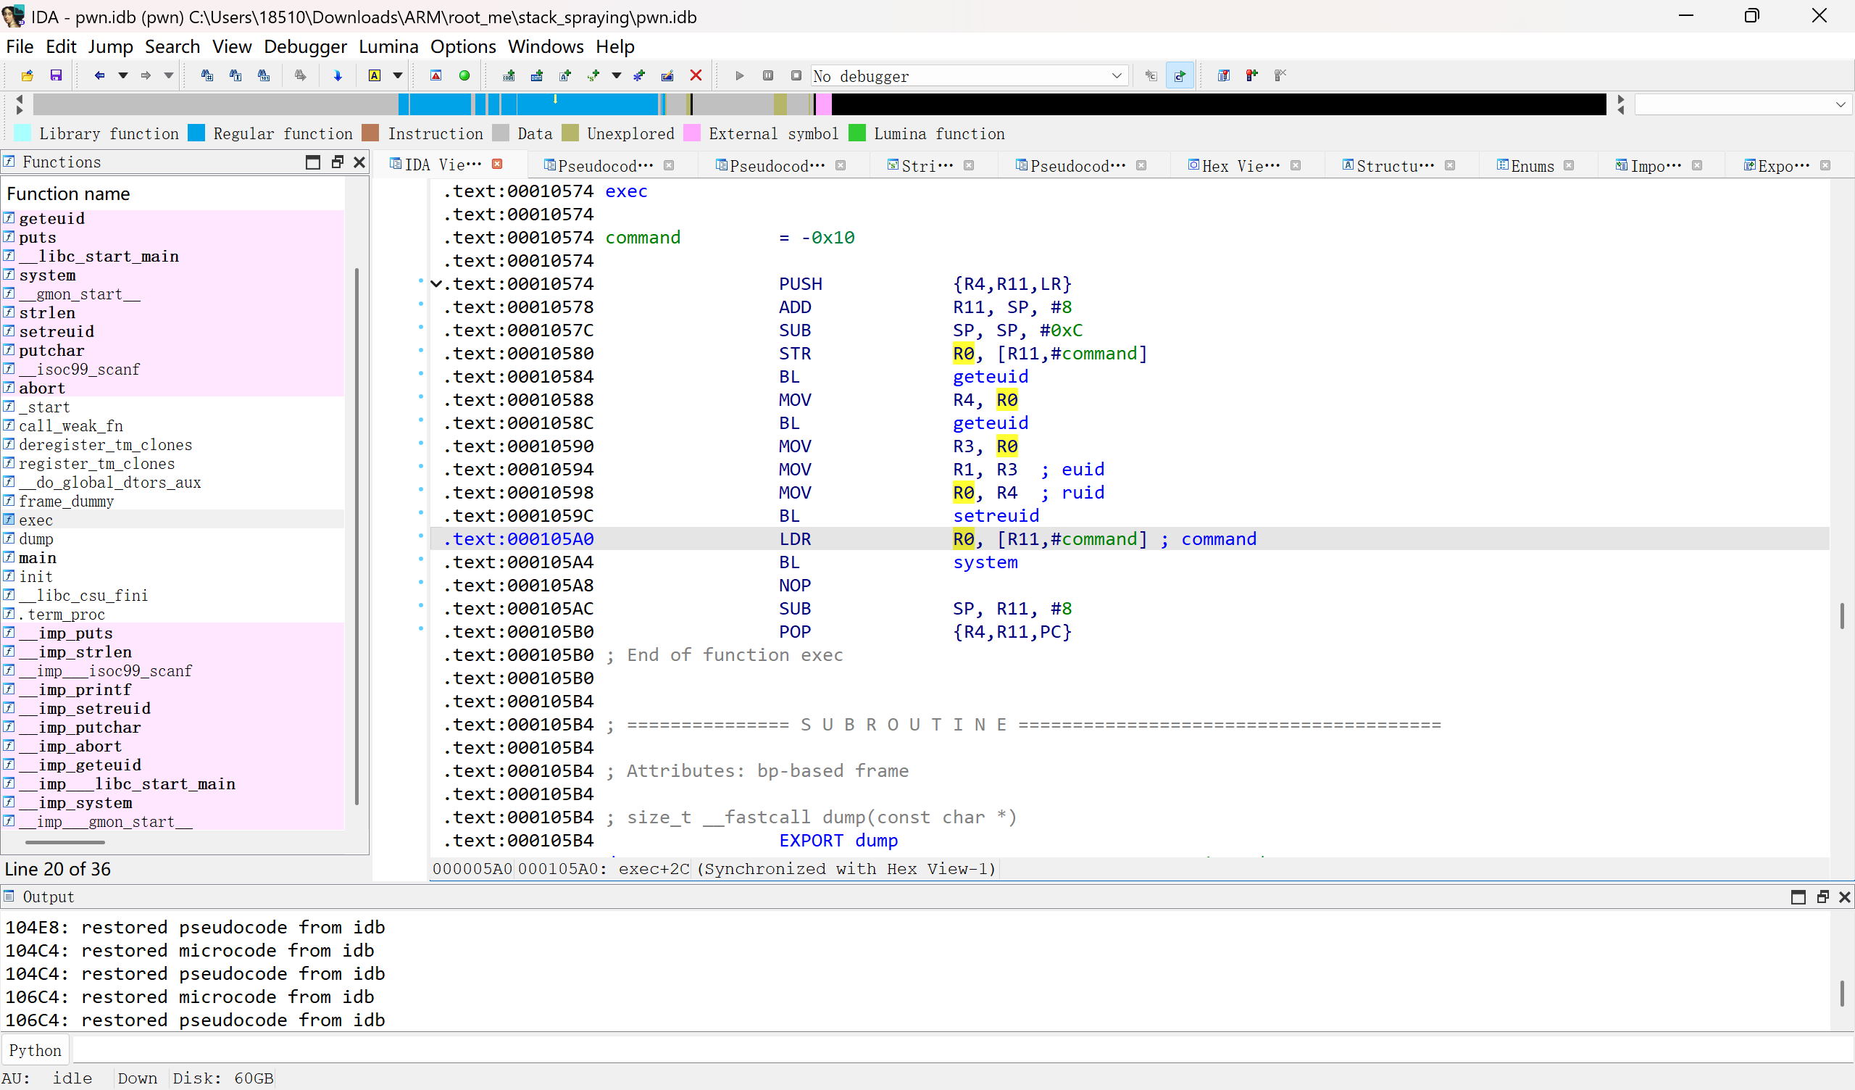
Task: Open dropdown next to yellow 'A' icon
Action: (x=398, y=75)
